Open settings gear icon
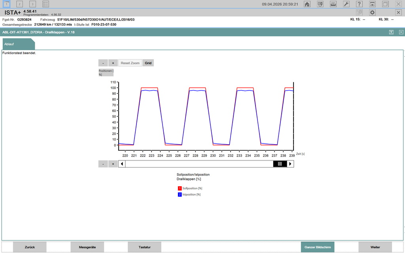Viewport: 405px width, 253px height. click(372, 13)
